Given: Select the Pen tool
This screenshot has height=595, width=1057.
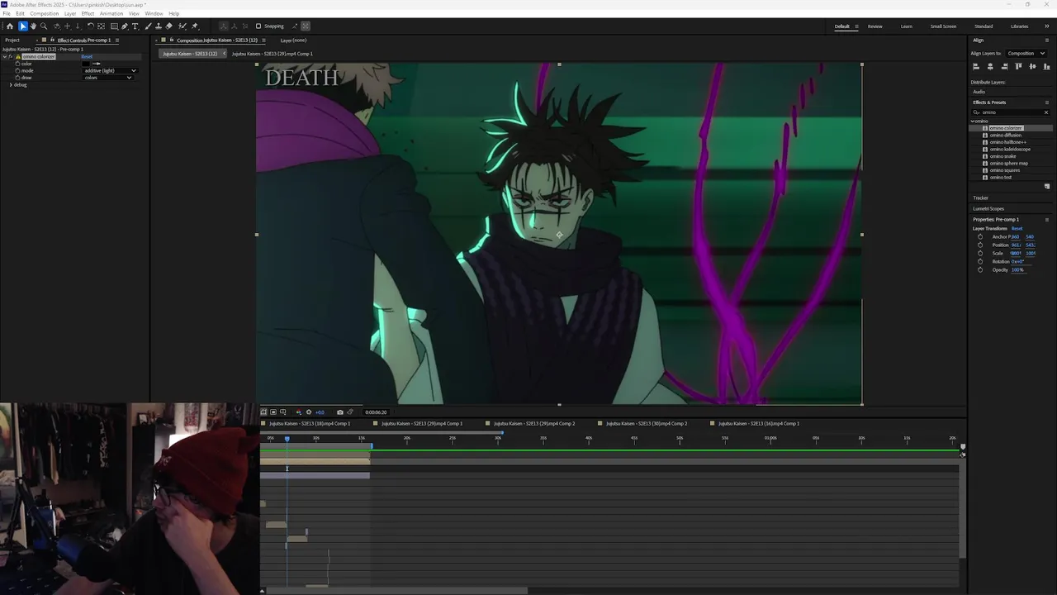Looking at the screenshot, I should [125, 26].
